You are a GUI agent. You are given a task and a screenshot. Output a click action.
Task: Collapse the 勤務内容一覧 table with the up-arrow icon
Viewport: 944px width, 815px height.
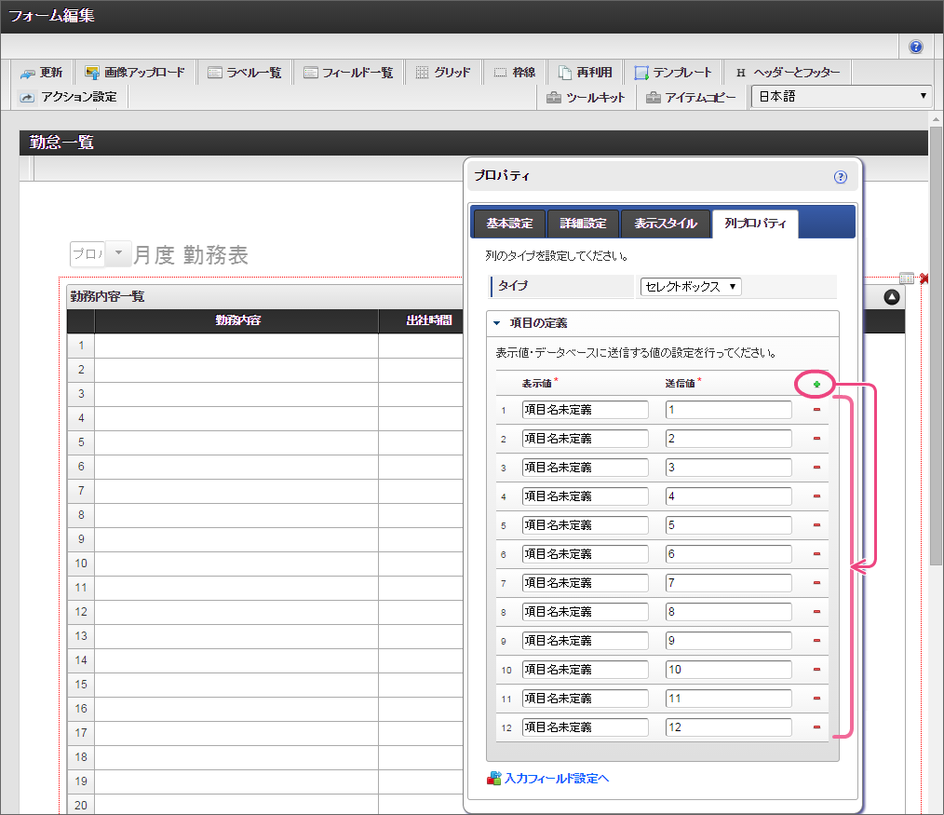pyautogui.click(x=891, y=297)
